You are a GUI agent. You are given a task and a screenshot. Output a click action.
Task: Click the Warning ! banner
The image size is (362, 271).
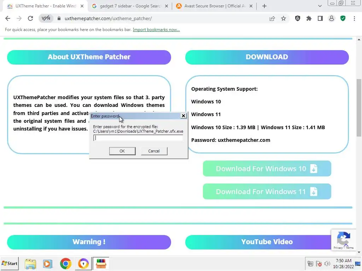pos(89,242)
